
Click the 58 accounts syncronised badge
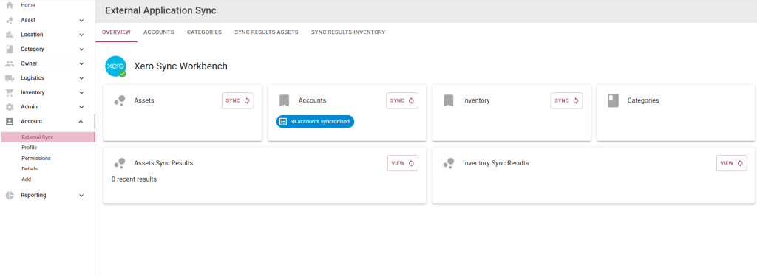coord(315,121)
